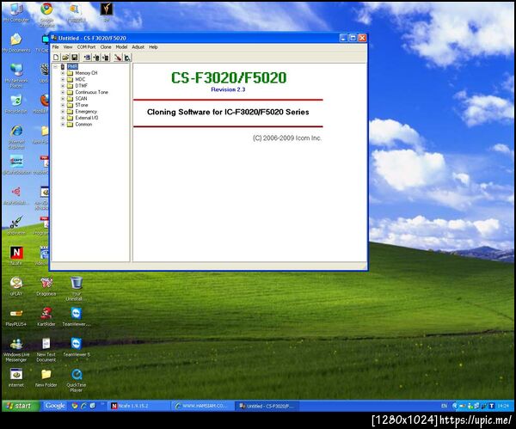Click the Save floppy disk toolbar icon
Viewport: 516px width, 429px height.
coord(74,58)
